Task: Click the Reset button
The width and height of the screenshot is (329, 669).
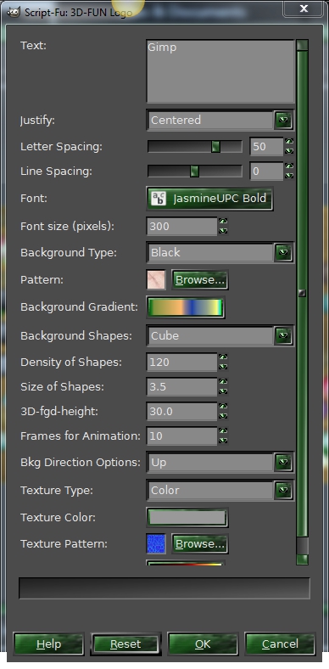Action: [125, 644]
